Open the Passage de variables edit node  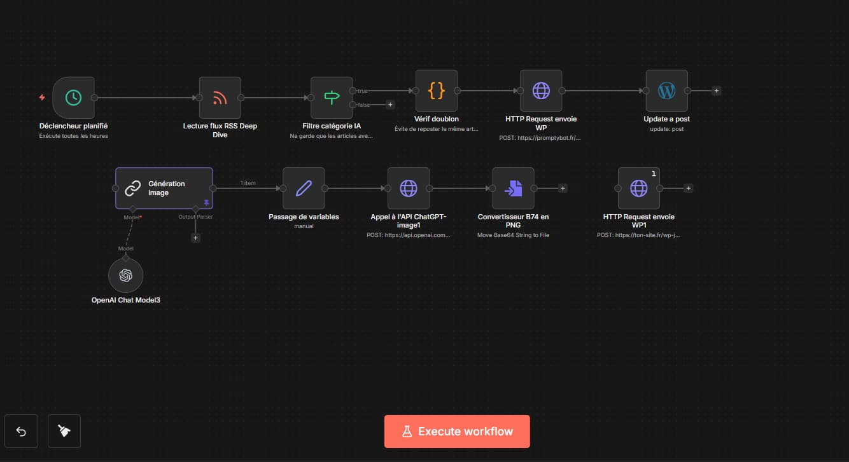(x=304, y=188)
